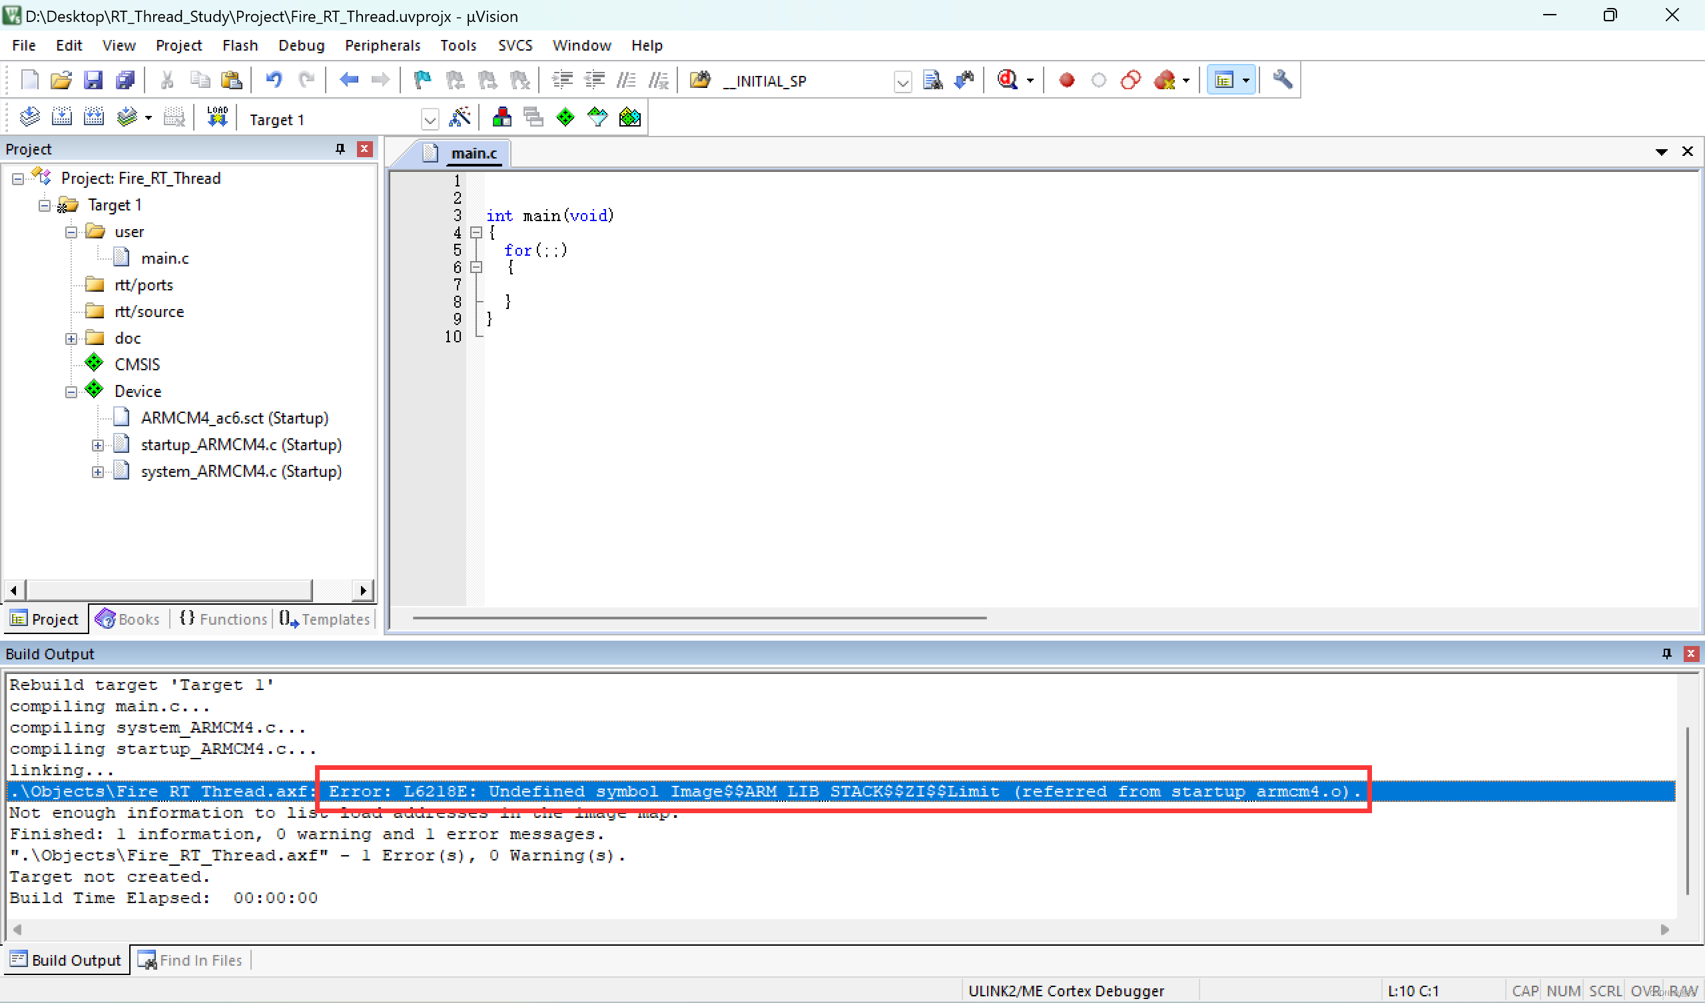Screen dimensions: 1705x1003
Task: Click the Unindent selected text icon
Action: pyautogui.click(x=595, y=81)
